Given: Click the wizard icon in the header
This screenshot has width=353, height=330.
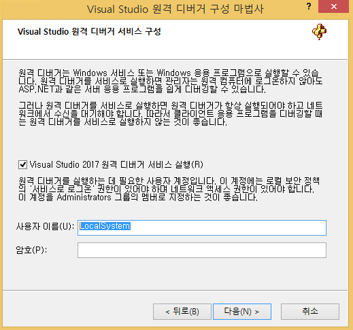Looking at the screenshot, I should [x=319, y=32].
